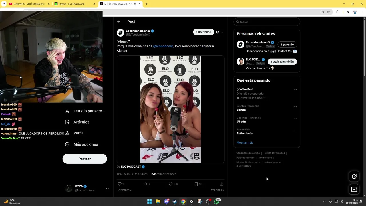Open Ver citas link

(217, 190)
